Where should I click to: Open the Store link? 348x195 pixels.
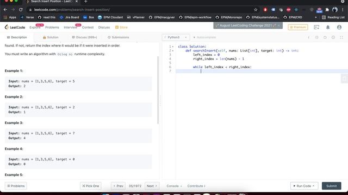[x=121, y=28]
